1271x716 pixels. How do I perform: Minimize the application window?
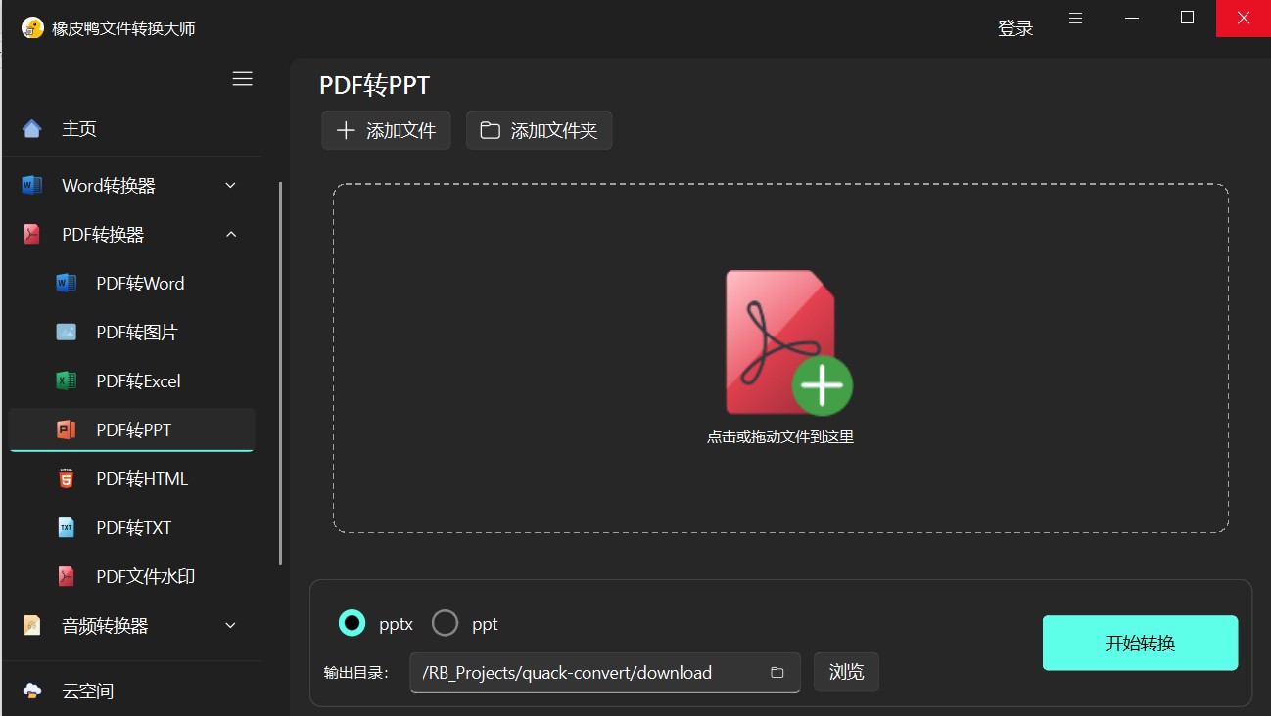pos(1132,18)
